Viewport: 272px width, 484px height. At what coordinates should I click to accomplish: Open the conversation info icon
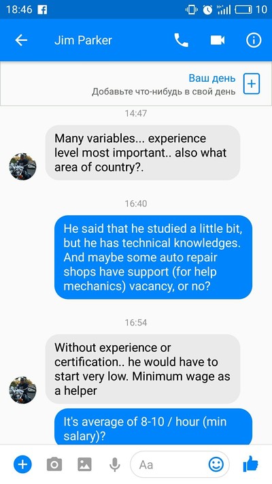254,40
